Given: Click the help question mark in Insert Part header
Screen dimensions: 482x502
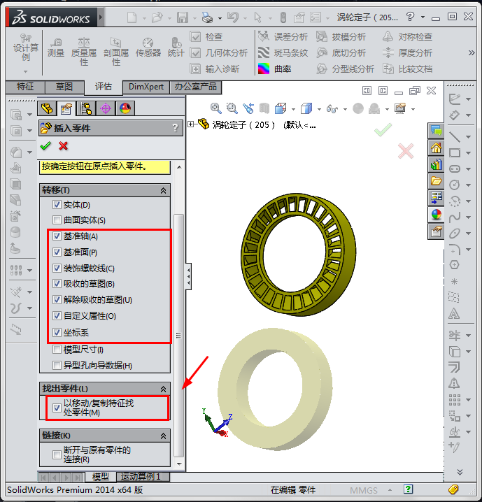Looking at the screenshot, I should pyautogui.click(x=176, y=128).
